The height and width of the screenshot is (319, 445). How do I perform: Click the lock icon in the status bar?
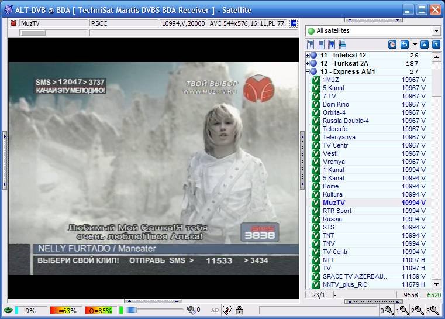pos(239,310)
